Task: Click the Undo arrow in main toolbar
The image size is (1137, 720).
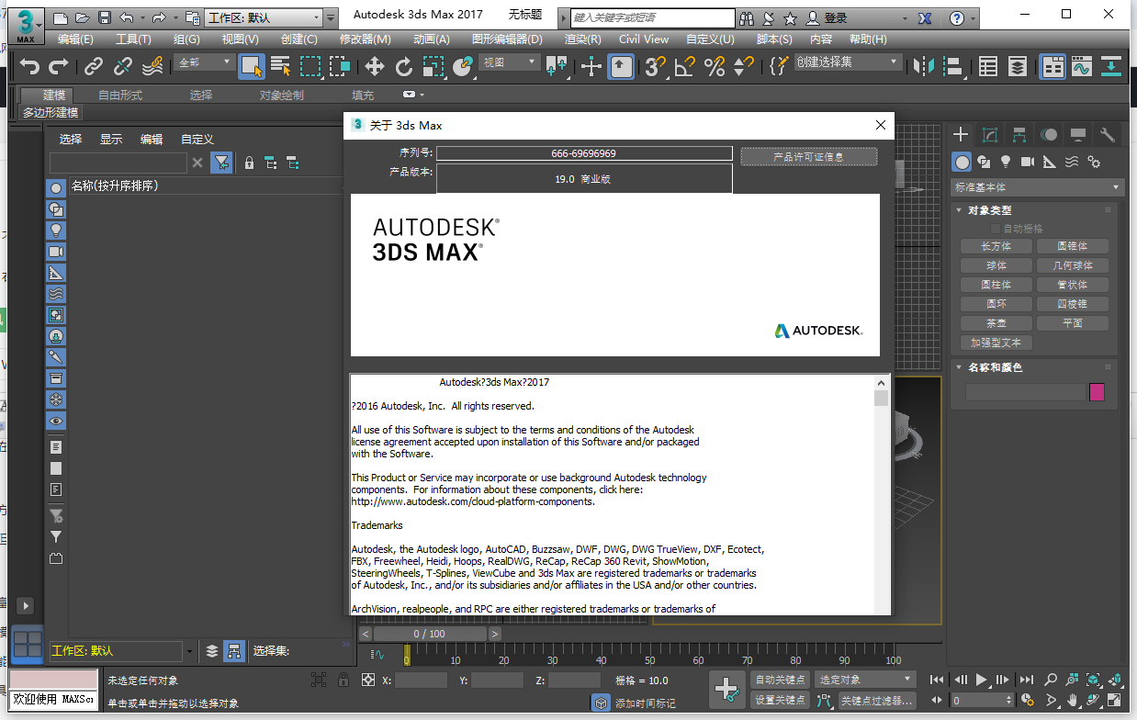Action: 30,66
